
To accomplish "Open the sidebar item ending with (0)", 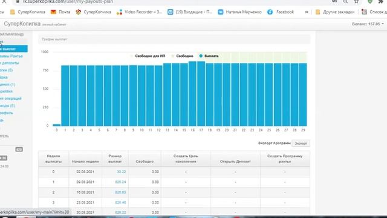I will pyautogui.click(x=7, y=70).
